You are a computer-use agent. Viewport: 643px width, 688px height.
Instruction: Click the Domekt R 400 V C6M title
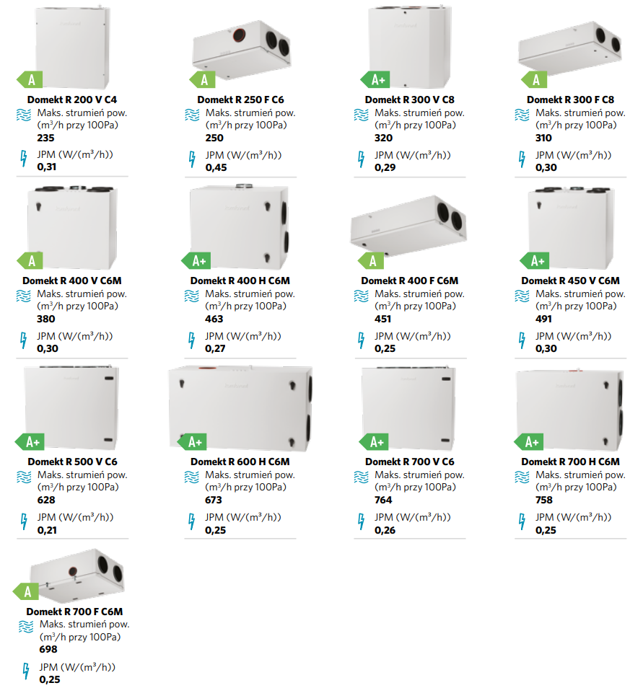72,281
